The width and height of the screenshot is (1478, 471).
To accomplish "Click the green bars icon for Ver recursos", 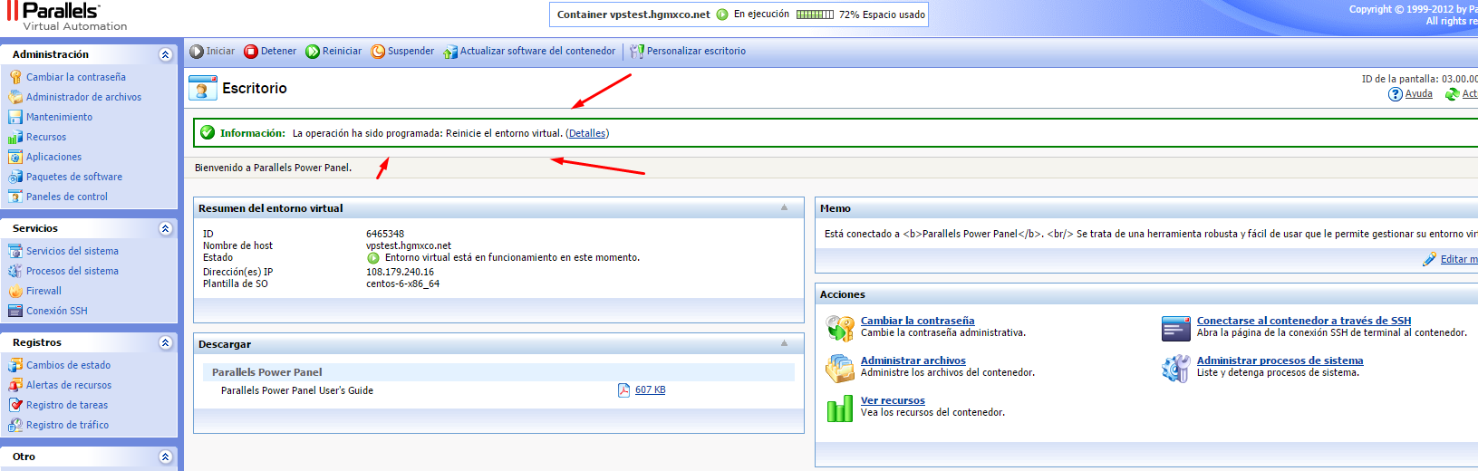I will (840, 408).
